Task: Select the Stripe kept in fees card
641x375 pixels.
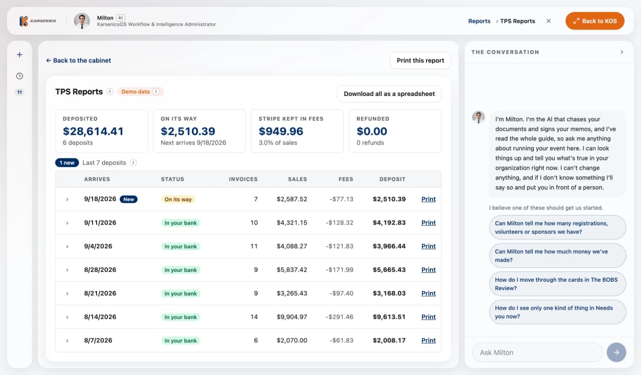Action: (297, 131)
